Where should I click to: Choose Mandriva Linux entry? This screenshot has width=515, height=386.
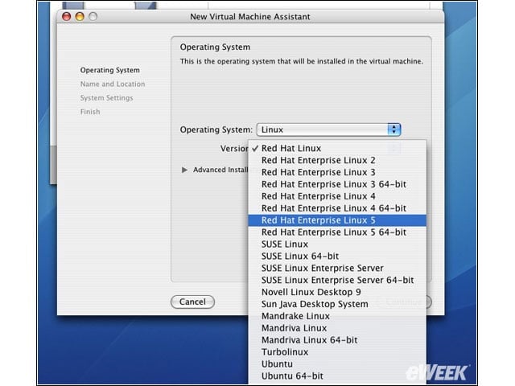(x=337, y=328)
